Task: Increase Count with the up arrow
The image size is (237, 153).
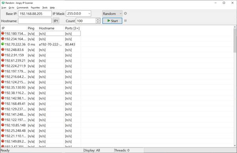Action: click(98, 19)
